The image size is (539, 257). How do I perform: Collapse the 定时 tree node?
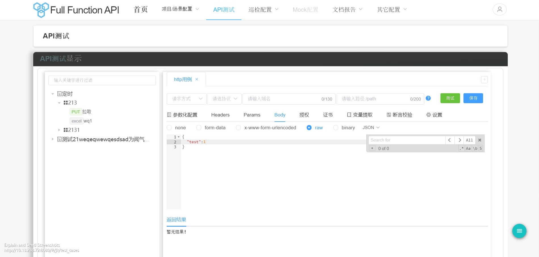tap(53, 94)
